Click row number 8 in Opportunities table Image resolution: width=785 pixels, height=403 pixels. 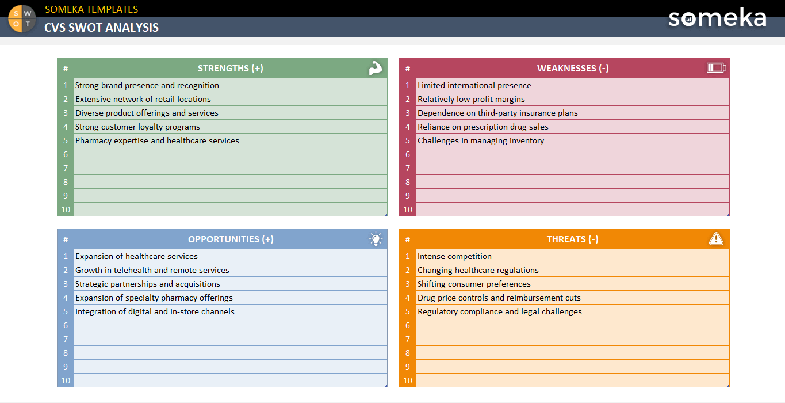click(x=66, y=353)
